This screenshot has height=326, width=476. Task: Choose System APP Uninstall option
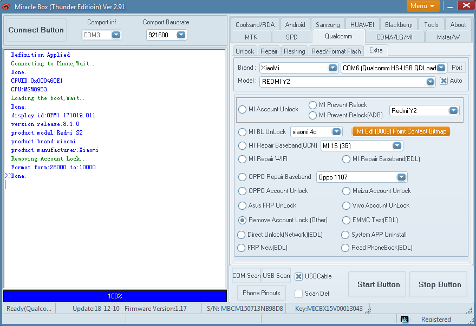point(345,235)
